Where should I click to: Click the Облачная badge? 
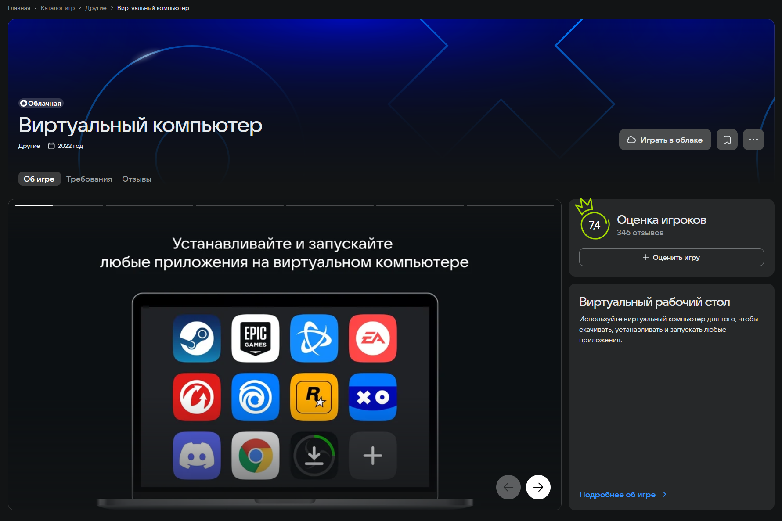[41, 103]
